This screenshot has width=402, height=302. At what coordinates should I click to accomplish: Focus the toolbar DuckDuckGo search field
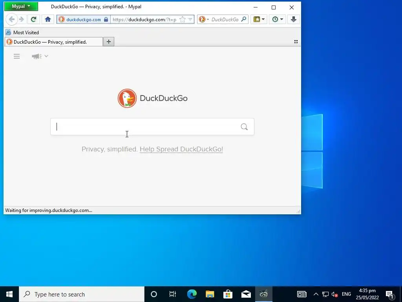coord(225,20)
